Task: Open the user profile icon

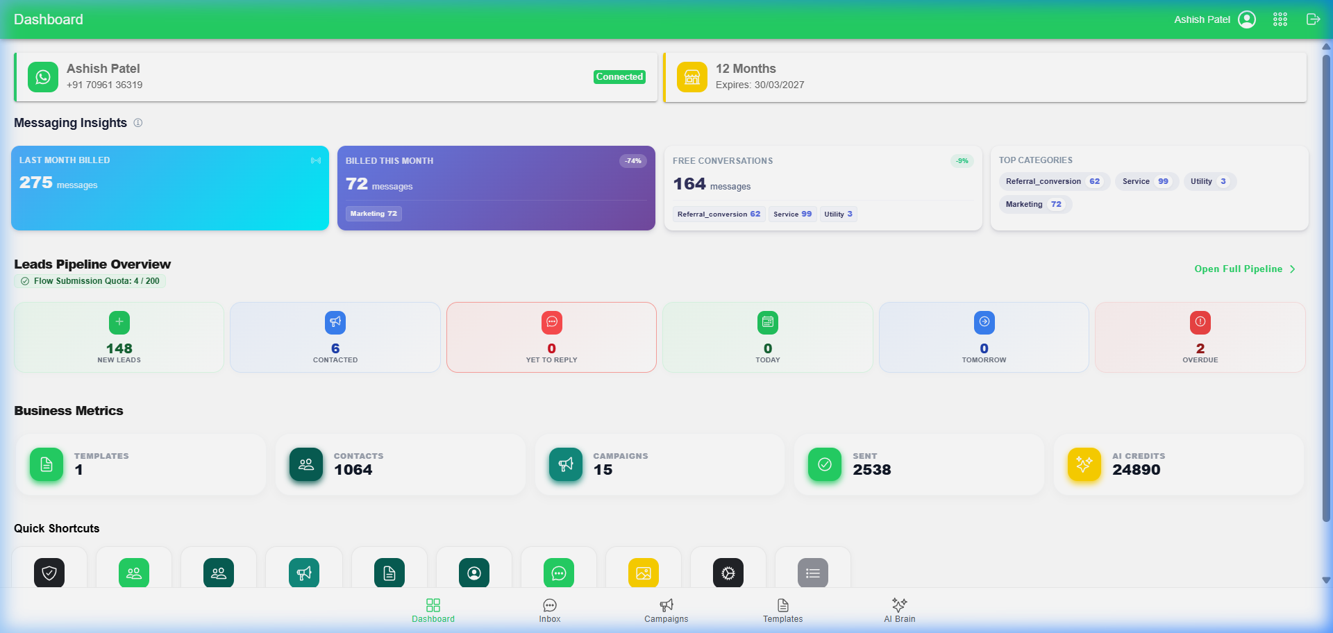Action: tap(1247, 19)
